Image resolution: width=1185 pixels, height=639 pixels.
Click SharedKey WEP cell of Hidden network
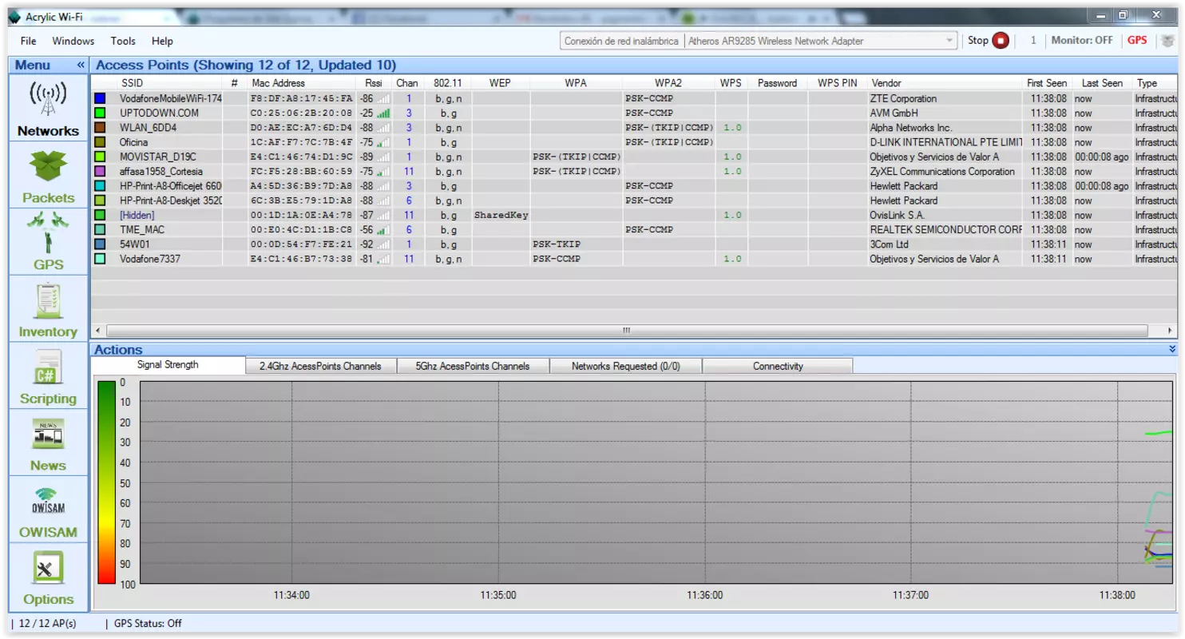point(501,216)
